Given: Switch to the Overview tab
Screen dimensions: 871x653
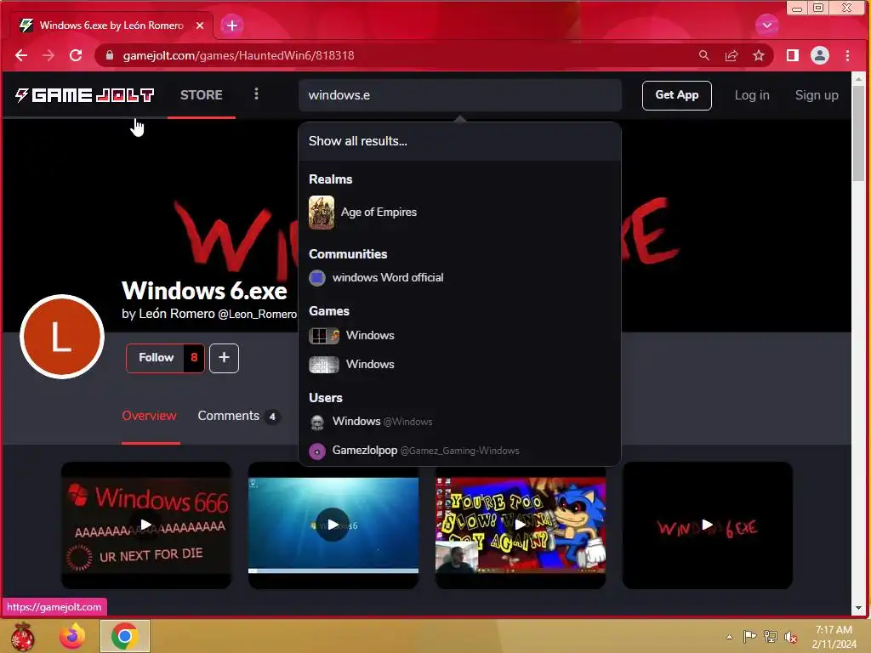Looking at the screenshot, I should point(150,416).
